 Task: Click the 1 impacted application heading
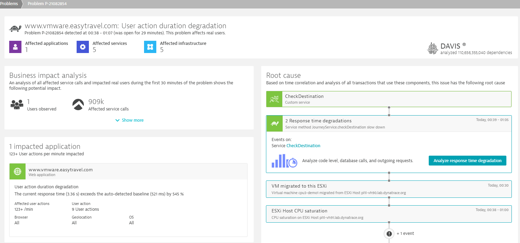(45, 146)
